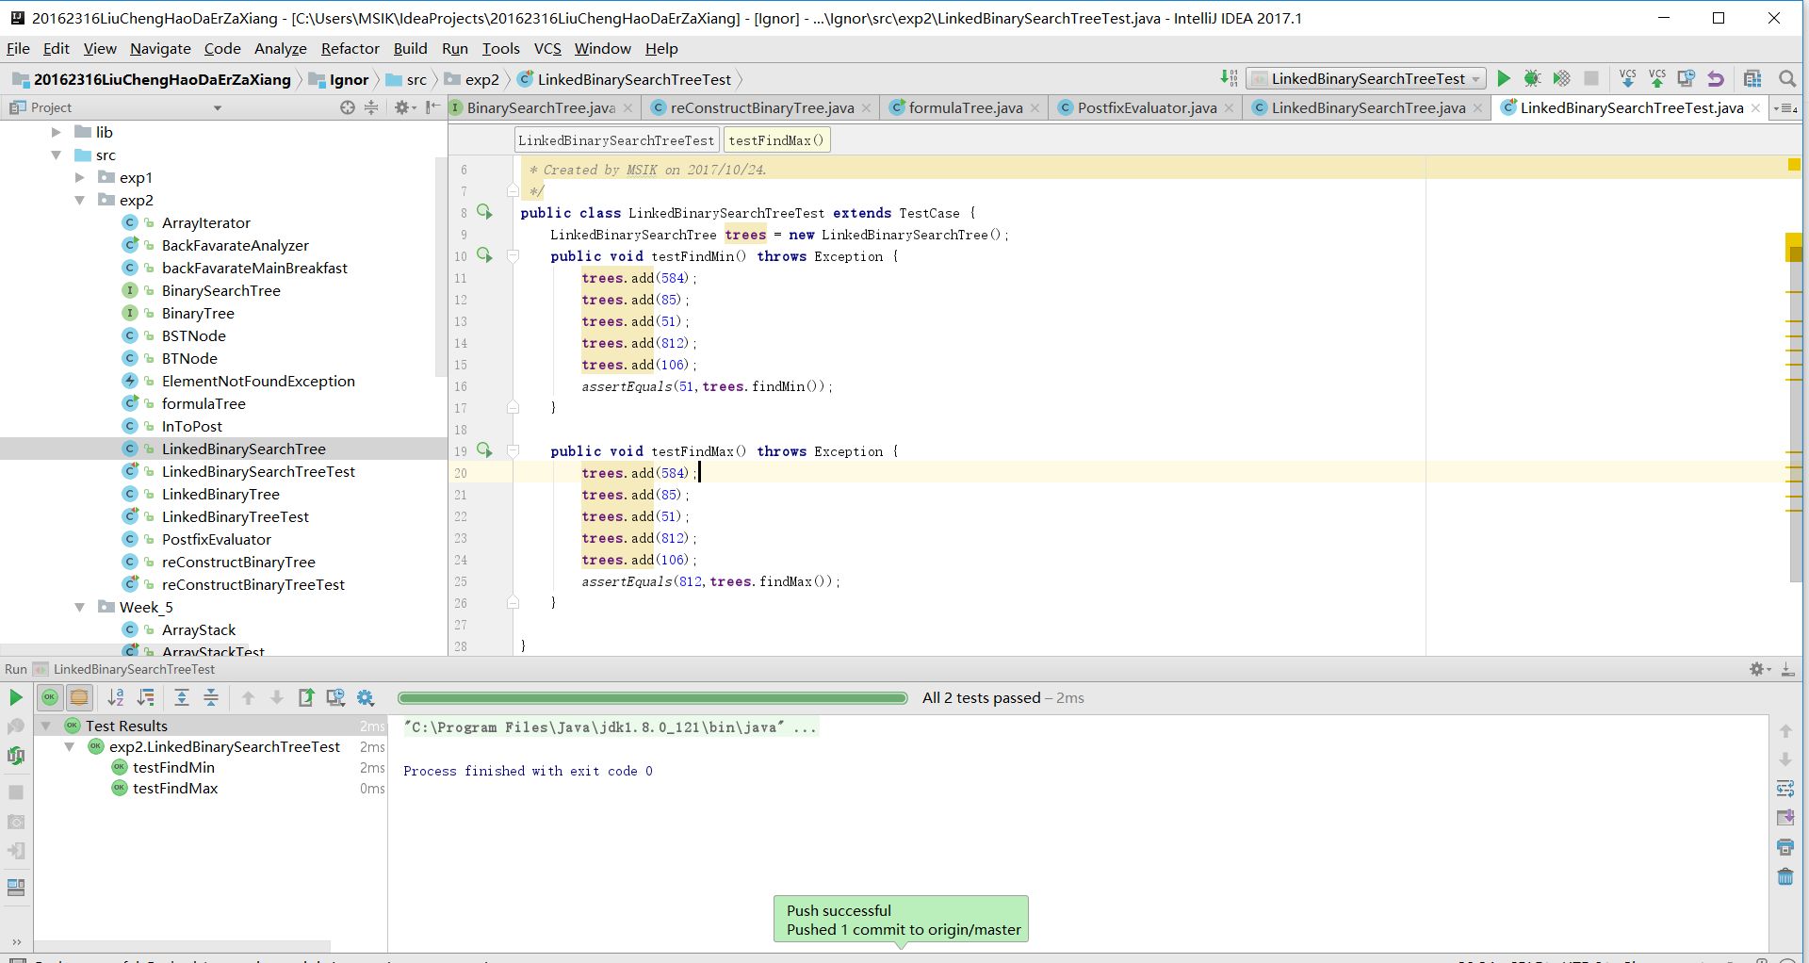Image resolution: width=1809 pixels, height=963 pixels.
Task: Toggle auto-test rerun icon in Run sidebar
Action: [x=16, y=756]
